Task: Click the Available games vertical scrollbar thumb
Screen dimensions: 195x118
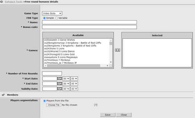Action: click(x=111, y=43)
